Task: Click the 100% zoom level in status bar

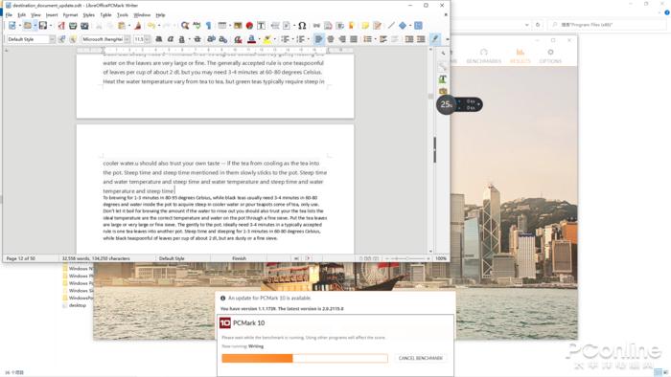Action: pos(441,258)
